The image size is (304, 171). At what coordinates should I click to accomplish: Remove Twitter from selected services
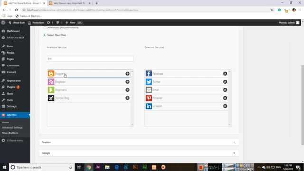(x=225, y=82)
